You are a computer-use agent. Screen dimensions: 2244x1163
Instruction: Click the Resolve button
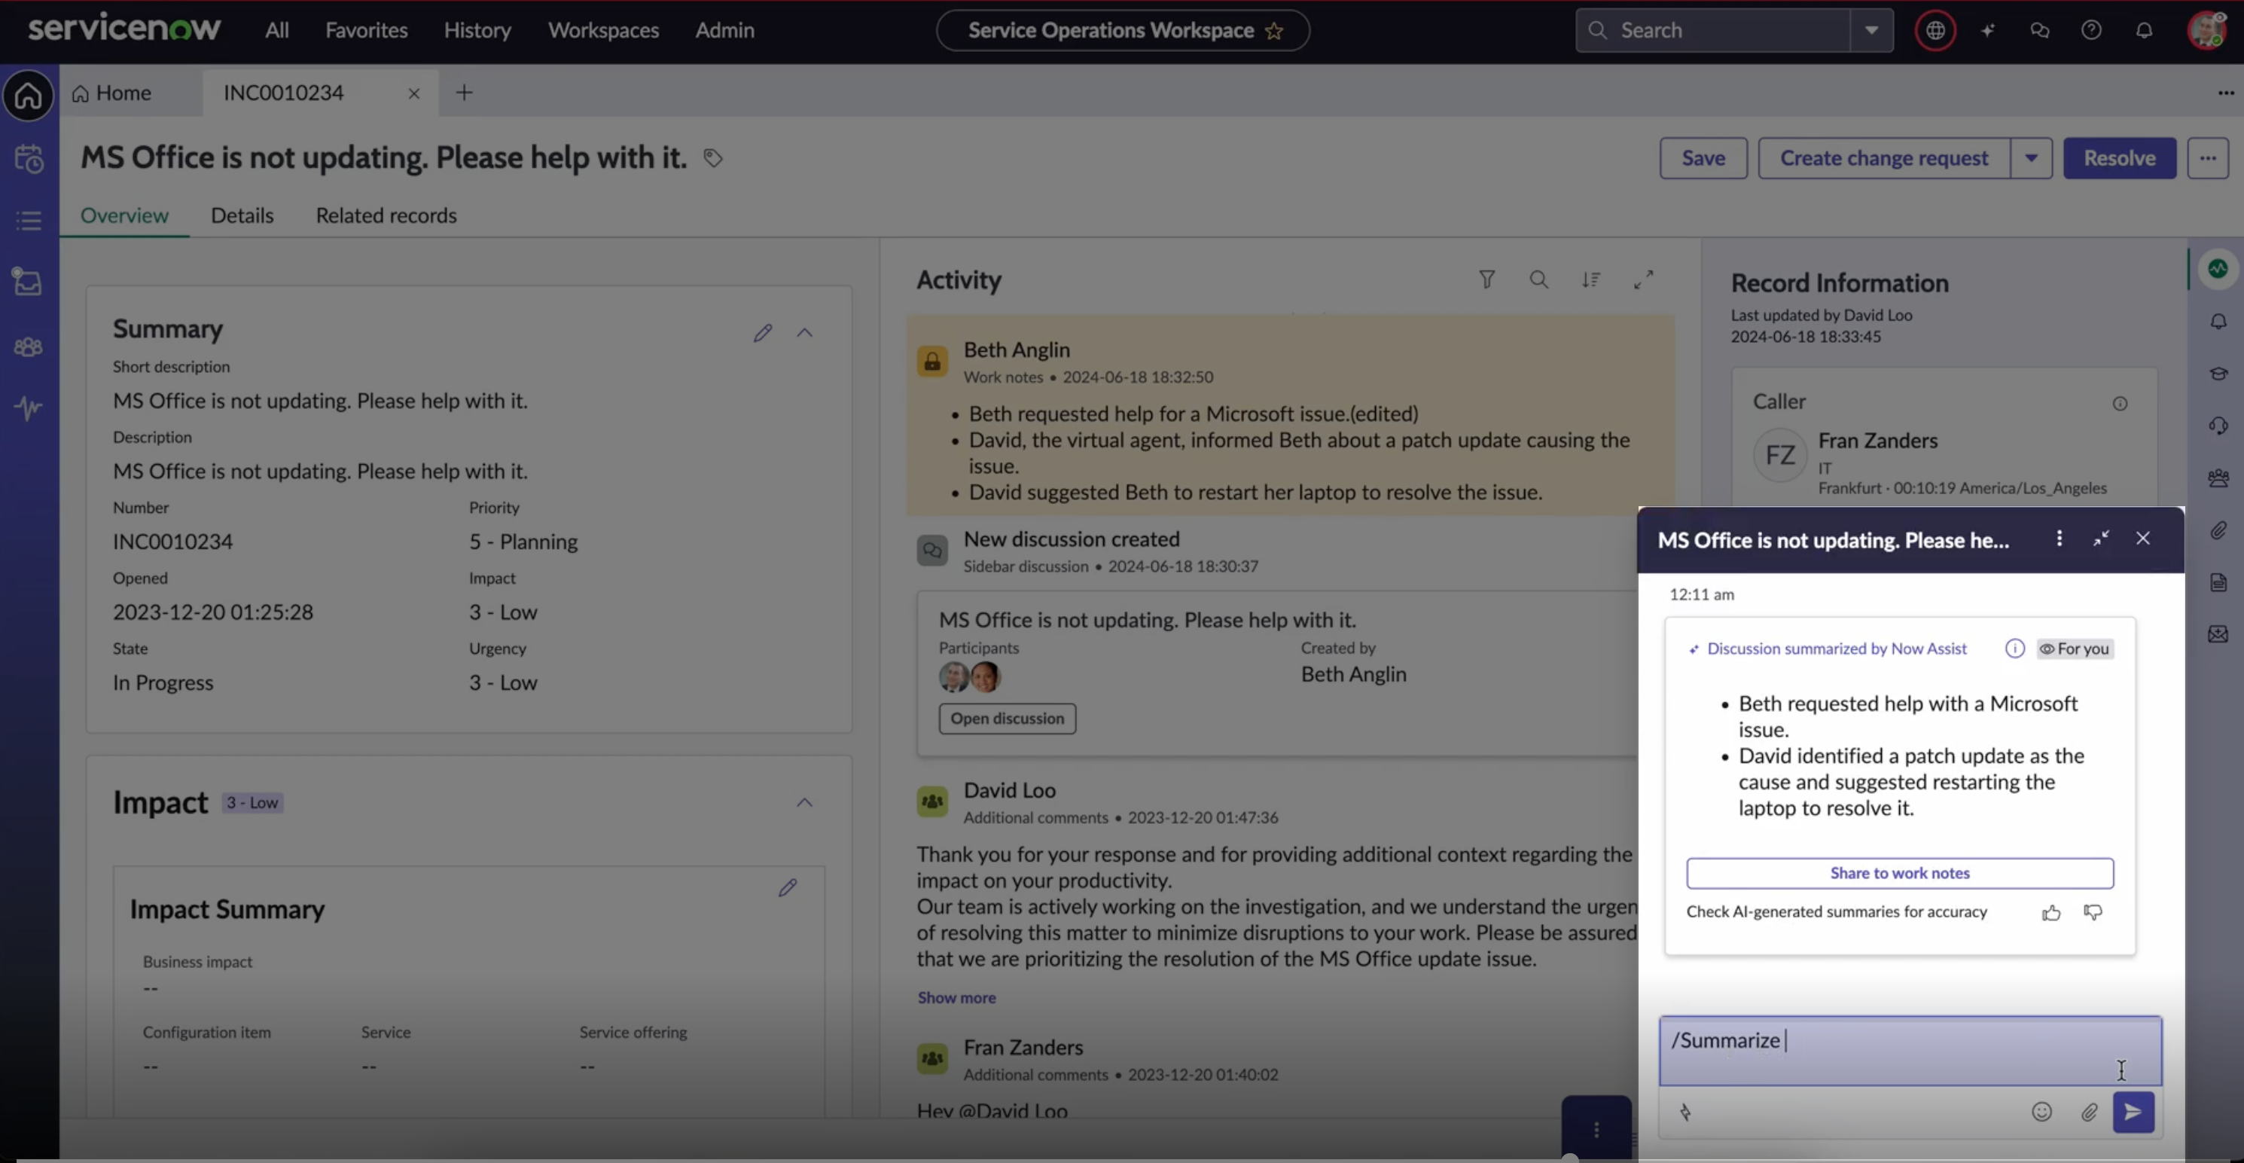click(2120, 158)
